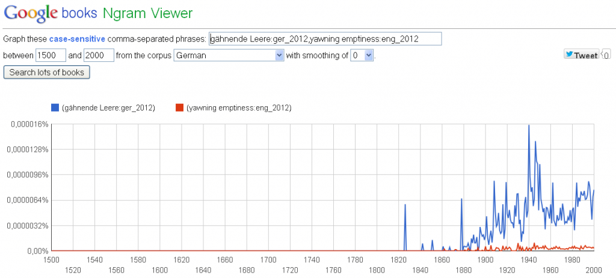The image size is (616, 278).
Task: Select legend label gähnende Leere:ger_2012
Action: point(108,108)
